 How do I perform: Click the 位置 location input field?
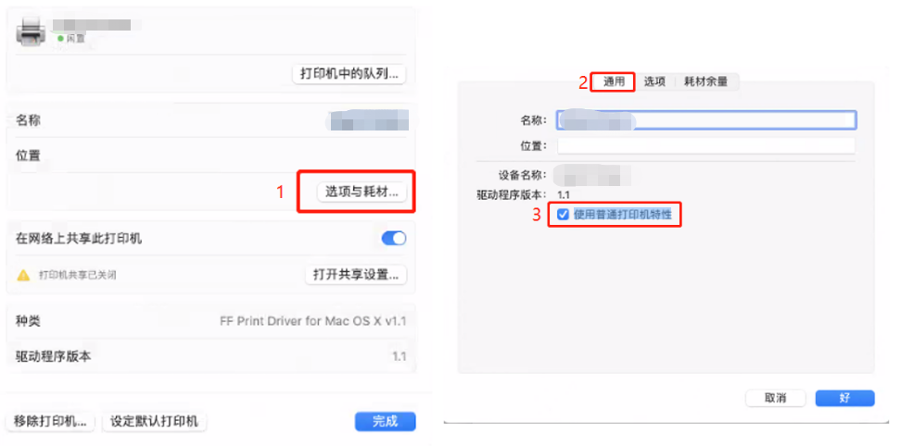706,145
